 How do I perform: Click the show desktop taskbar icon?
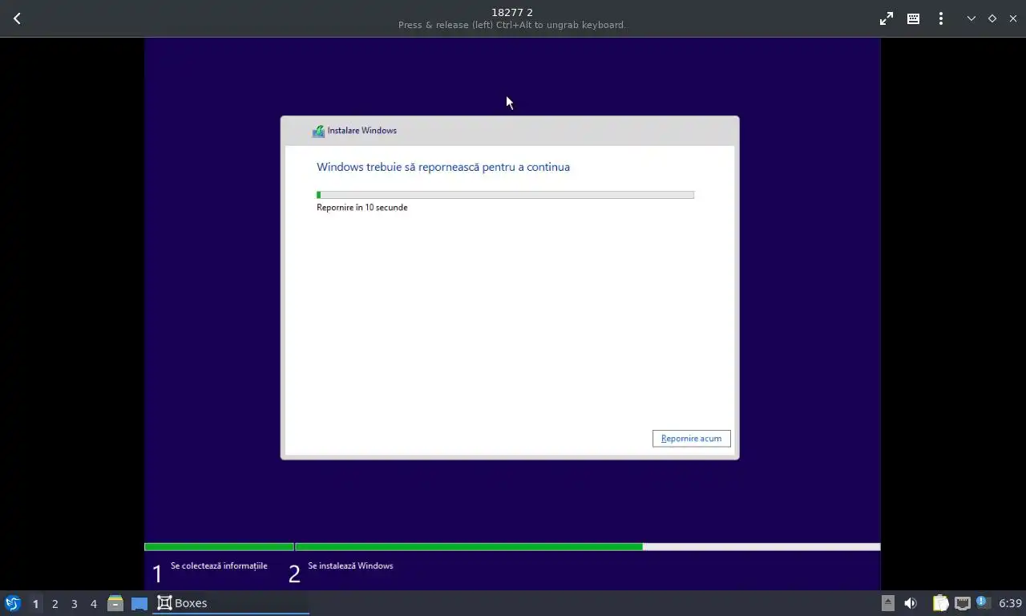tap(139, 603)
